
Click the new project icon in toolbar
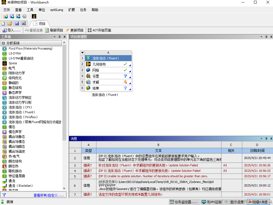point(3,23)
